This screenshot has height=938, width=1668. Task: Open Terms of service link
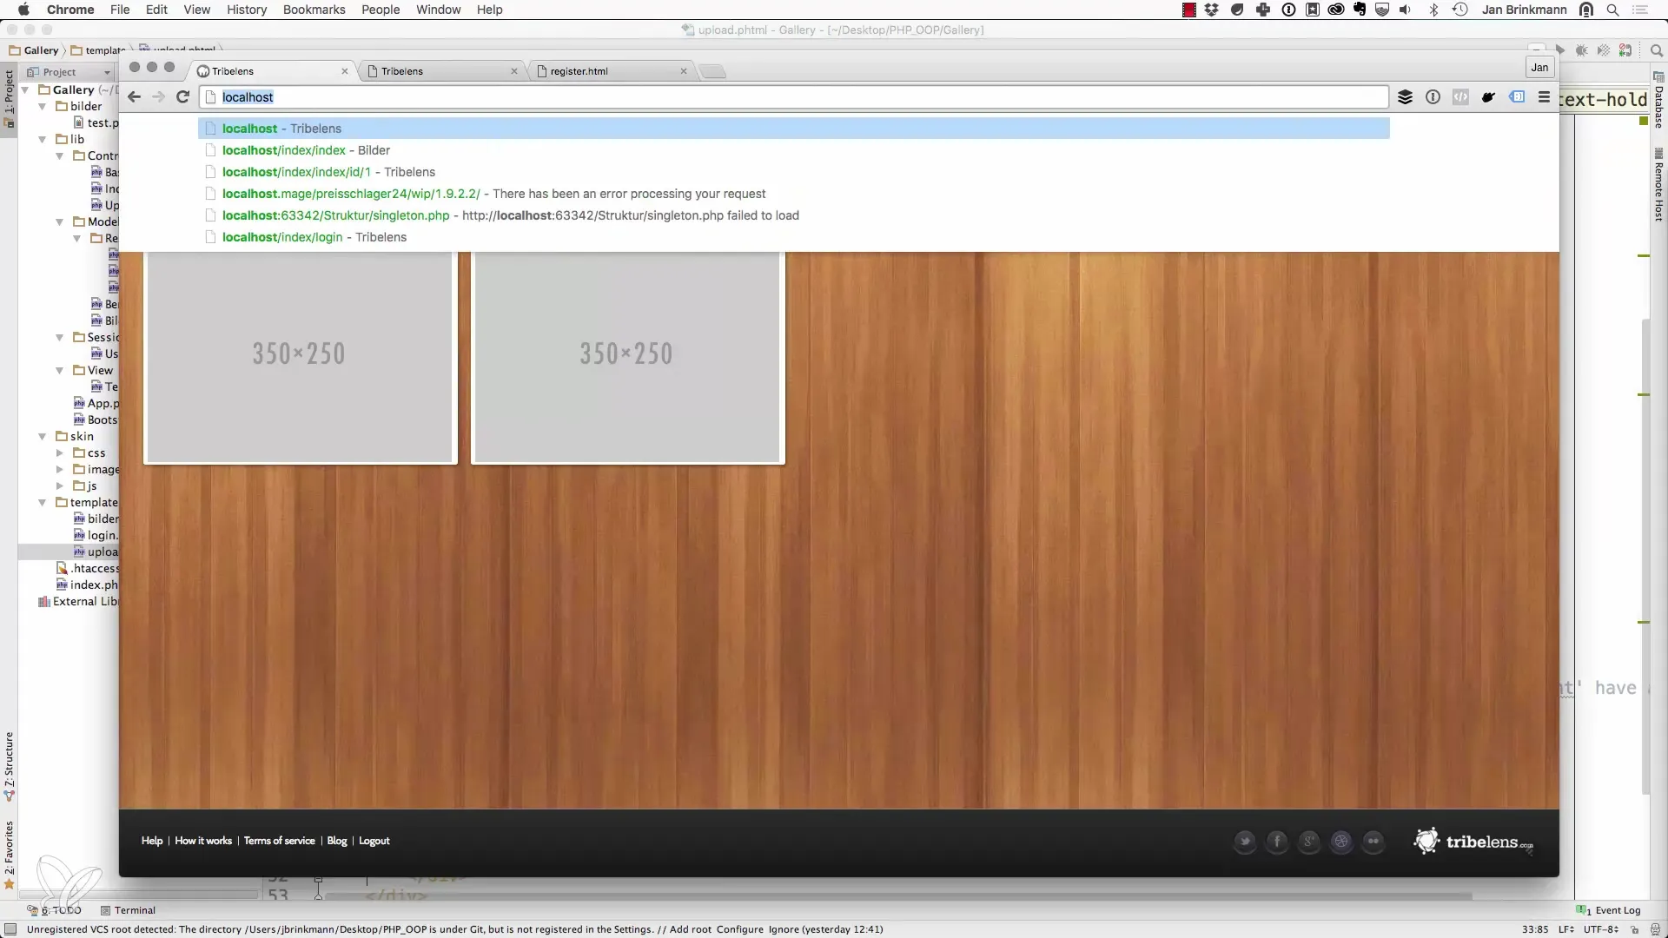[279, 841]
